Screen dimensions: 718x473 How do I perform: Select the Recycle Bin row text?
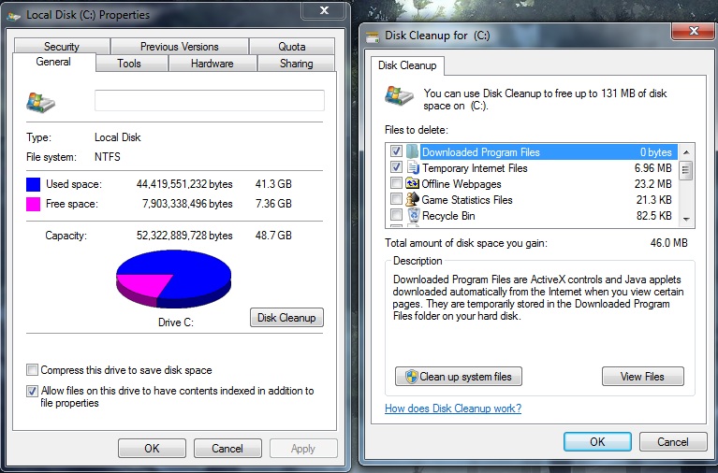pyautogui.click(x=448, y=215)
